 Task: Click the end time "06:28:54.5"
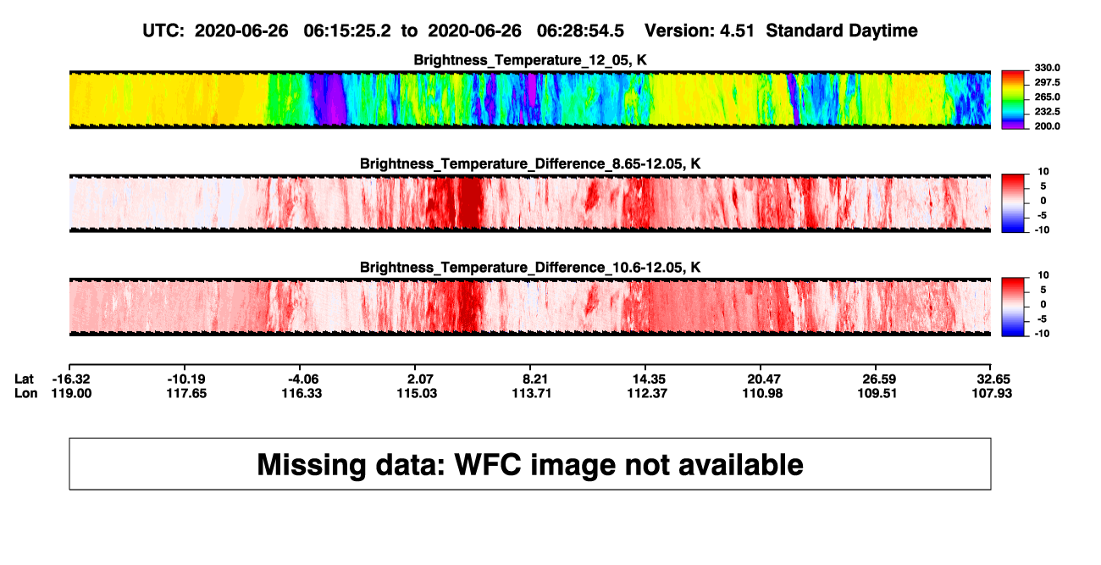(580, 31)
